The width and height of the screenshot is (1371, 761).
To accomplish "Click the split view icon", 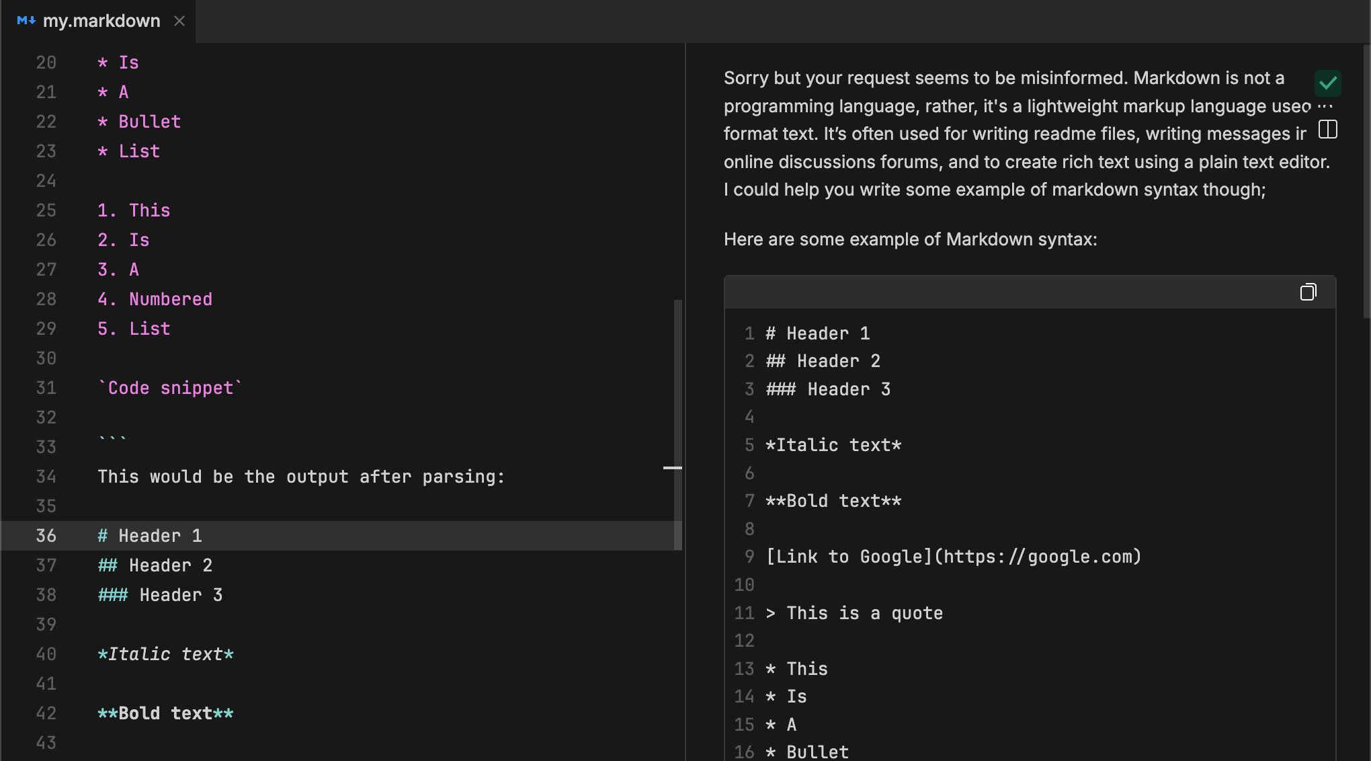I will click(1327, 128).
